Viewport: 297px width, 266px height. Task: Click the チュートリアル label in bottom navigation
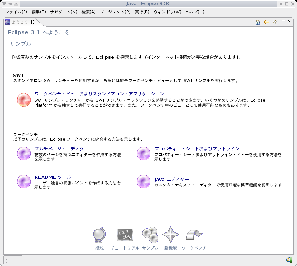125,248
